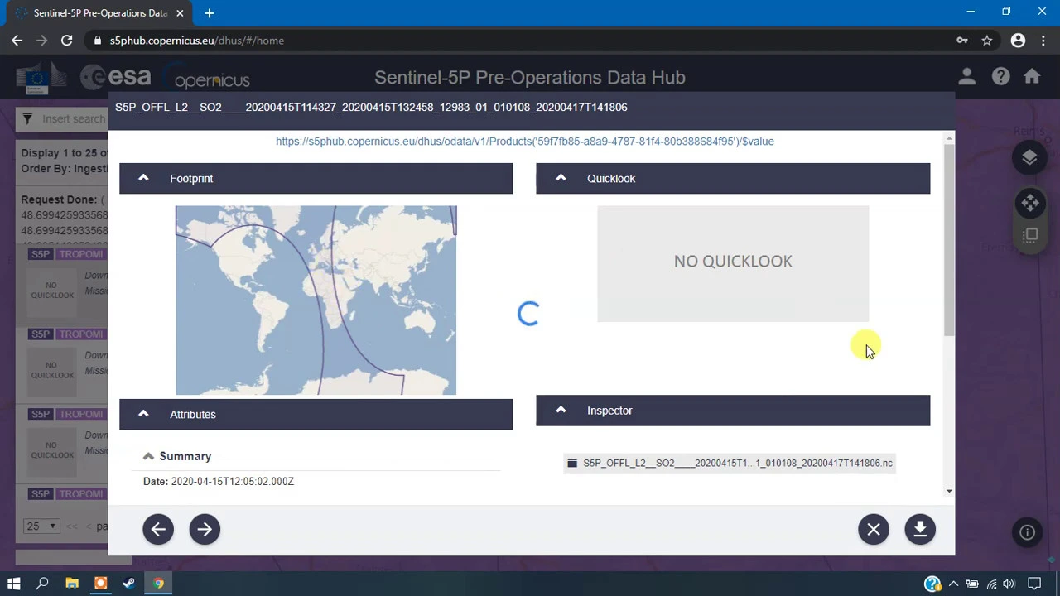Collapse the Inspector panel
Viewport: 1060px width, 596px height.
tap(561, 411)
